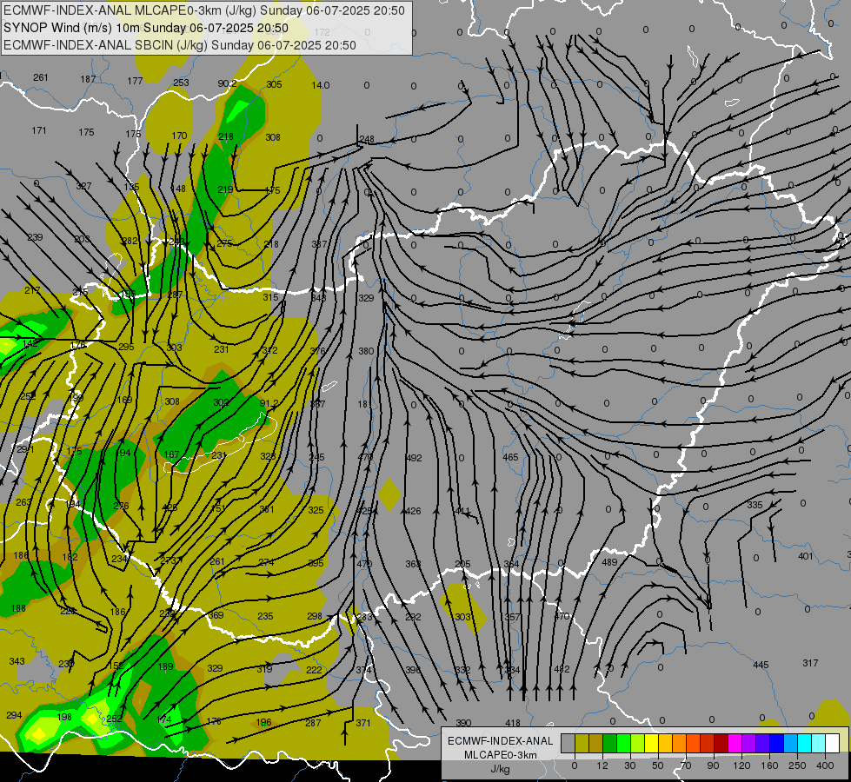The width and height of the screenshot is (851, 782).
Task: Click the magenta legend swatch
Action: click(x=735, y=743)
